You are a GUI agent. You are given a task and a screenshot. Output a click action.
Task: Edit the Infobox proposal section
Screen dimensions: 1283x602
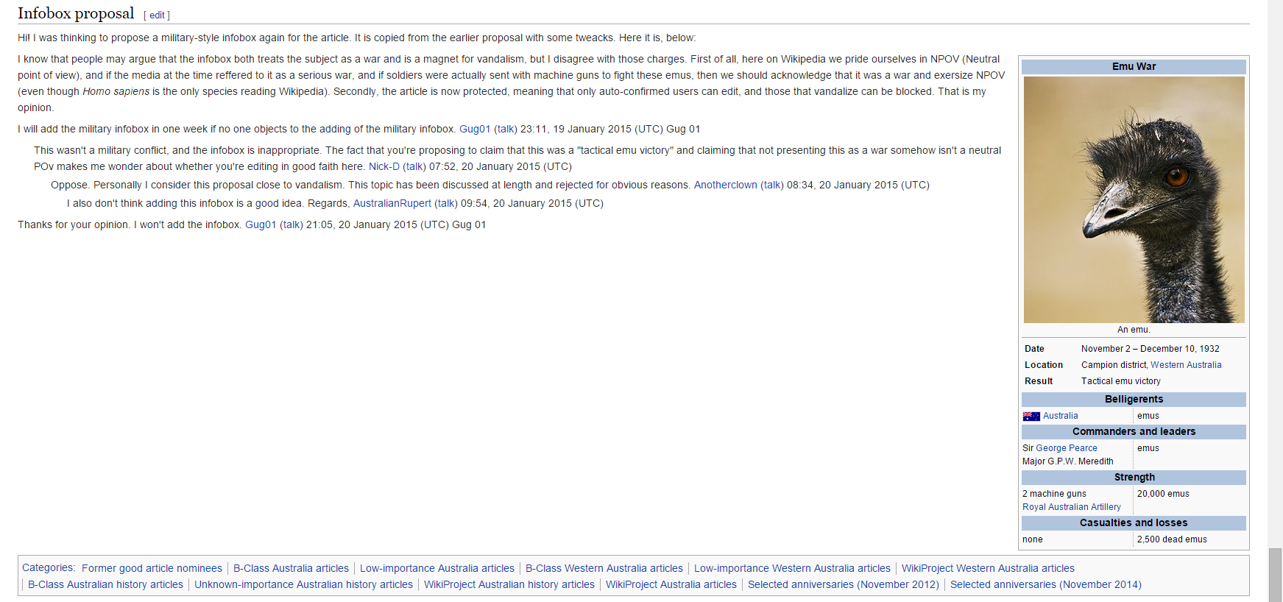[157, 15]
